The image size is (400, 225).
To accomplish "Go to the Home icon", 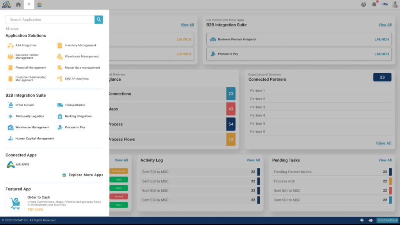I will [18, 5].
